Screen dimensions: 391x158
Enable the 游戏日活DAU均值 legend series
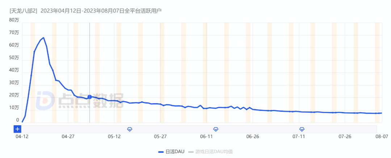[214, 152]
